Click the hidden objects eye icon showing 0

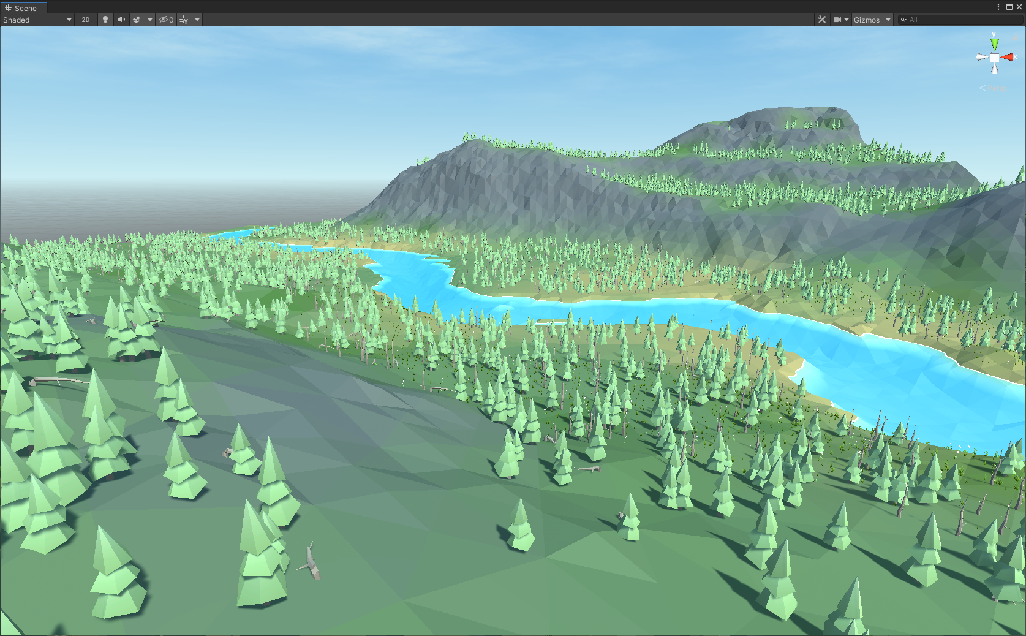click(165, 20)
